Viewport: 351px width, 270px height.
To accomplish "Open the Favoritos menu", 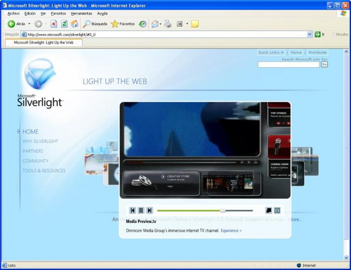I will [58, 13].
